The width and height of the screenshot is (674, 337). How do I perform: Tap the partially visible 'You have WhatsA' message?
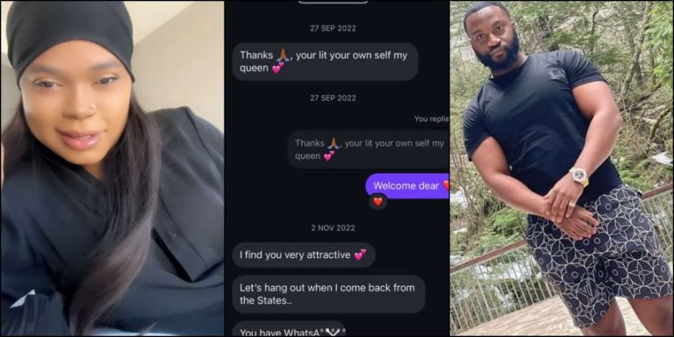[x=289, y=329]
